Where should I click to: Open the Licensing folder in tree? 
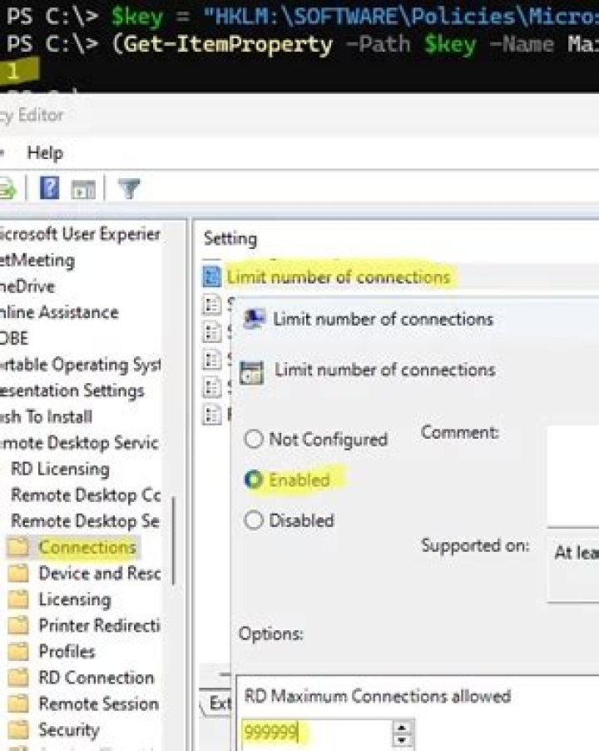point(75,599)
